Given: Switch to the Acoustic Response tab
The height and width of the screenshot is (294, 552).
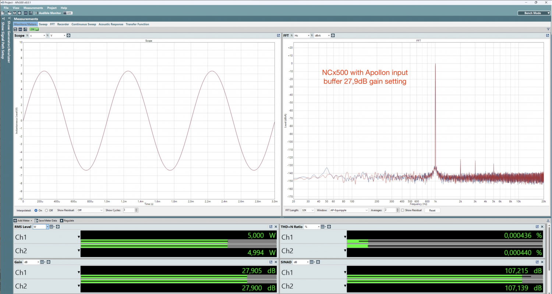Looking at the screenshot, I should pyautogui.click(x=111, y=24).
